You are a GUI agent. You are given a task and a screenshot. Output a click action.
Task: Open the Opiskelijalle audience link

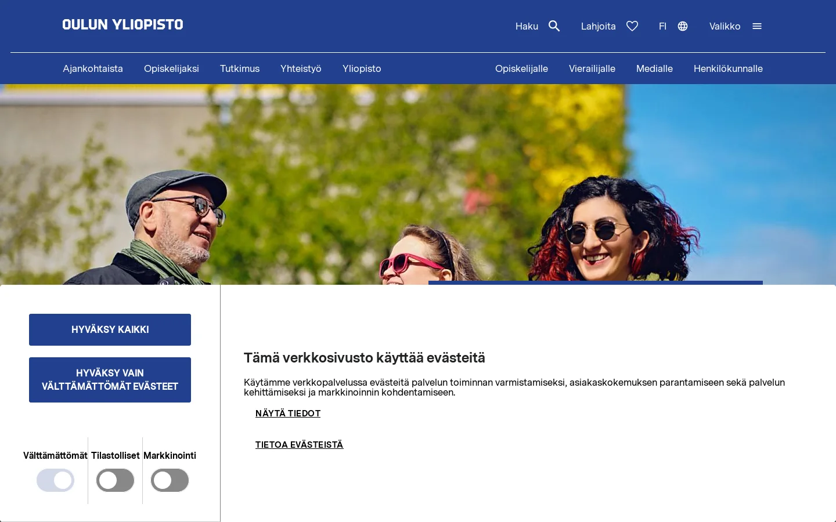521,68
